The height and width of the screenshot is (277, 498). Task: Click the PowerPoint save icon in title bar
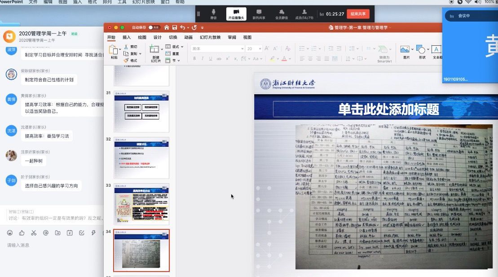coord(175,27)
